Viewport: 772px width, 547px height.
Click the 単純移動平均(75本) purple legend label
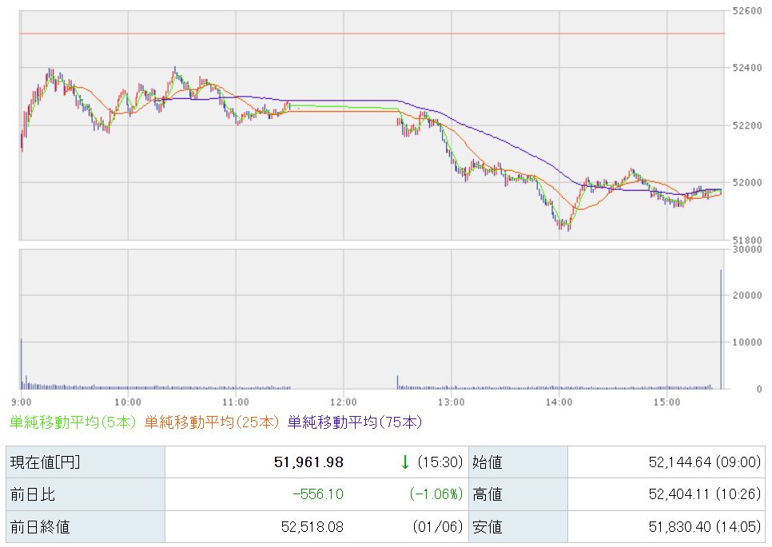coord(354,422)
